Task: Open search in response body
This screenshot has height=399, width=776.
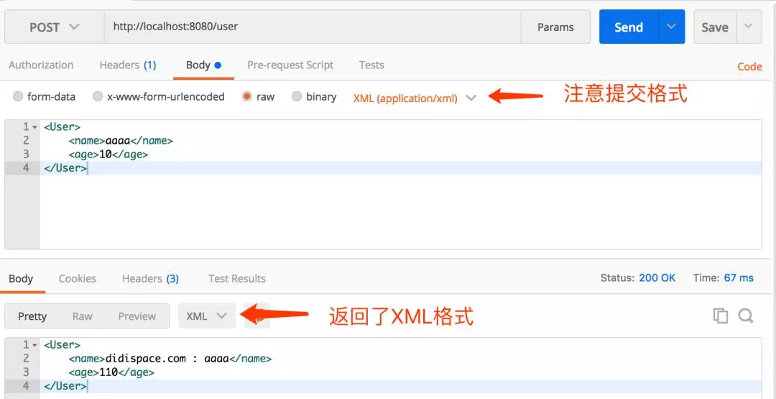Action: [746, 316]
